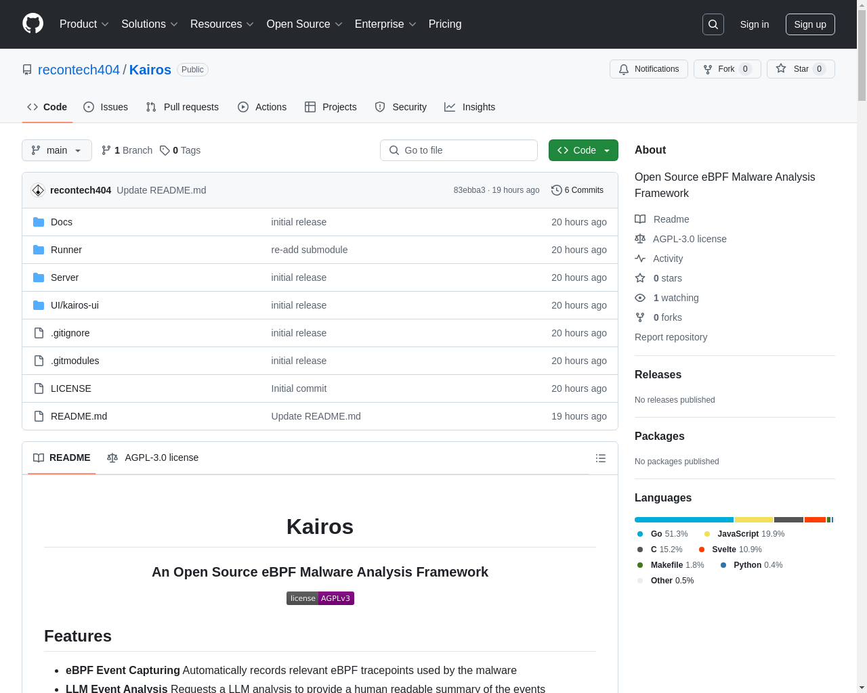867x693 pixels.
Task: Star the Kairos repository
Action: [801, 69]
